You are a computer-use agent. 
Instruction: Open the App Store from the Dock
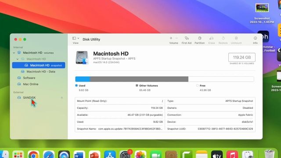110,155
